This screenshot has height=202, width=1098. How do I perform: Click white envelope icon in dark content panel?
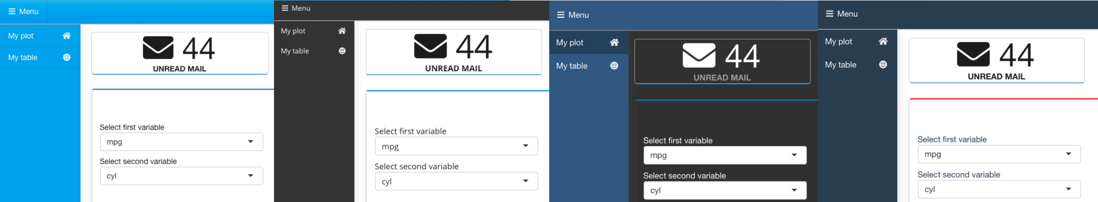(699, 55)
